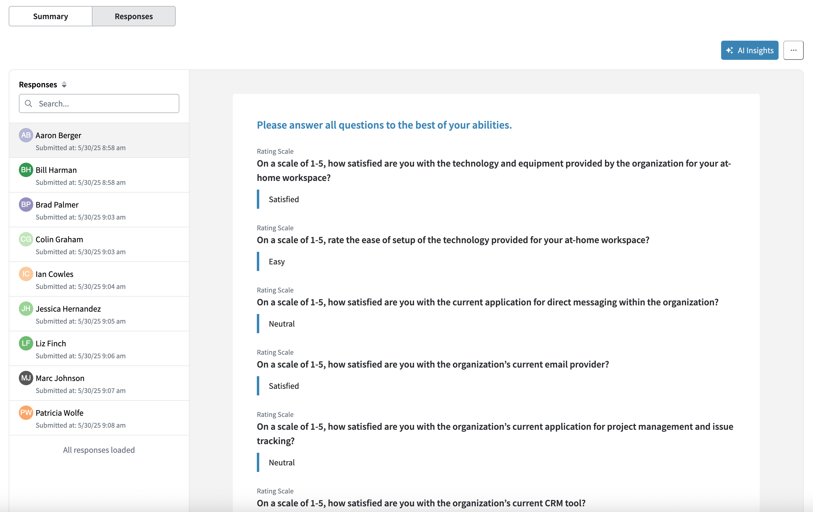813x512 pixels.
Task: Switch to the Summary tab
Action: 50,16
